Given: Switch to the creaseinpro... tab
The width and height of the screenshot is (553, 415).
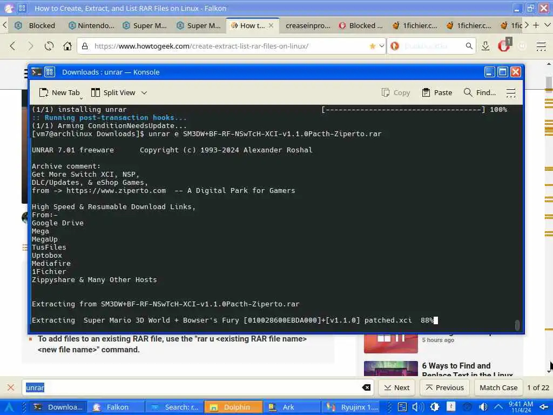Looking at the screenshot, I should click(308, 25).
